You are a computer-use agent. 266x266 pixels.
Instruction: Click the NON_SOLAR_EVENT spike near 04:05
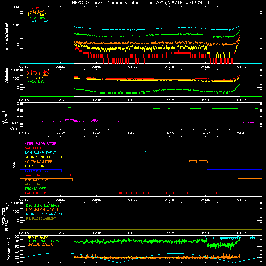point(145,153)
